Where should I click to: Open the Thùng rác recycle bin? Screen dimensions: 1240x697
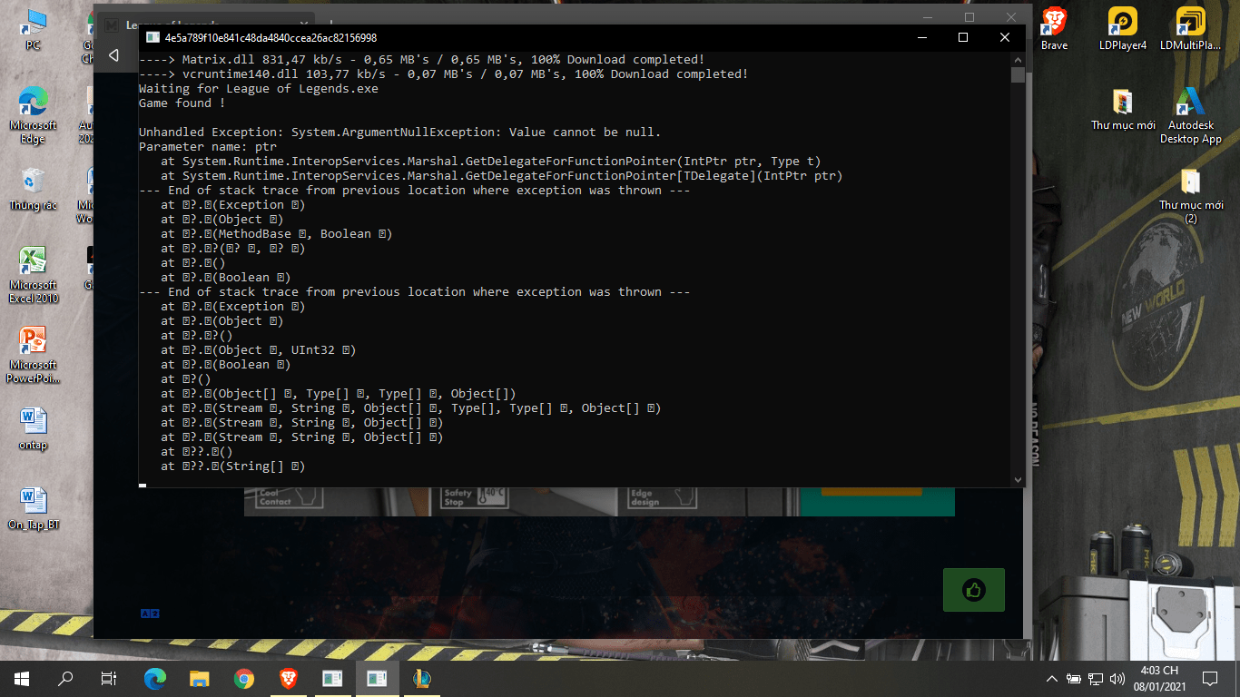[33, 188]
